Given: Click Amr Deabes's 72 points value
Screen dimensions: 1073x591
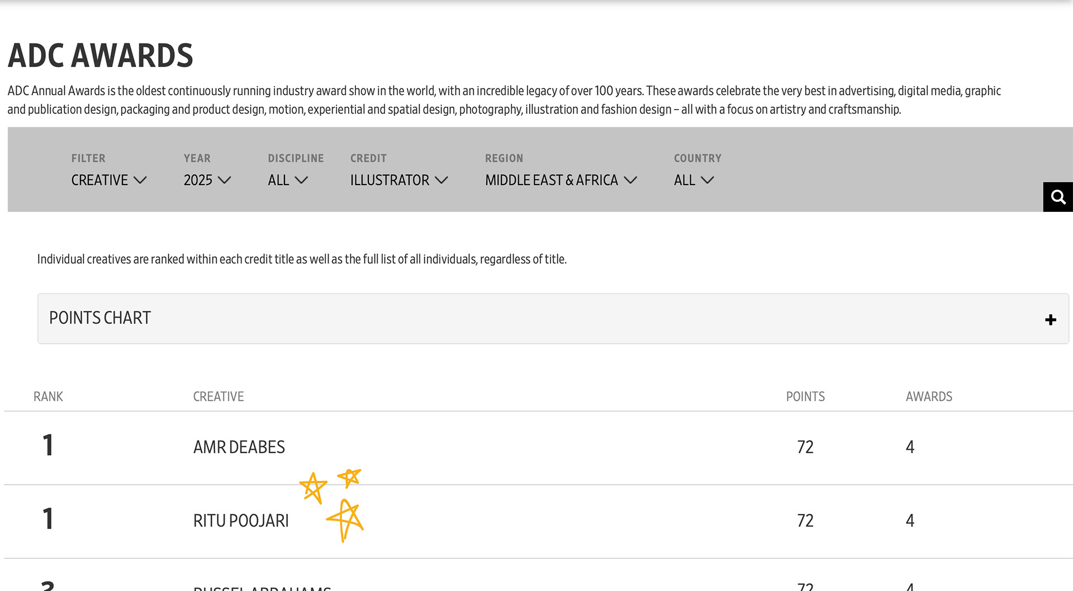Looking at the screenshot, I should (805, 447).
